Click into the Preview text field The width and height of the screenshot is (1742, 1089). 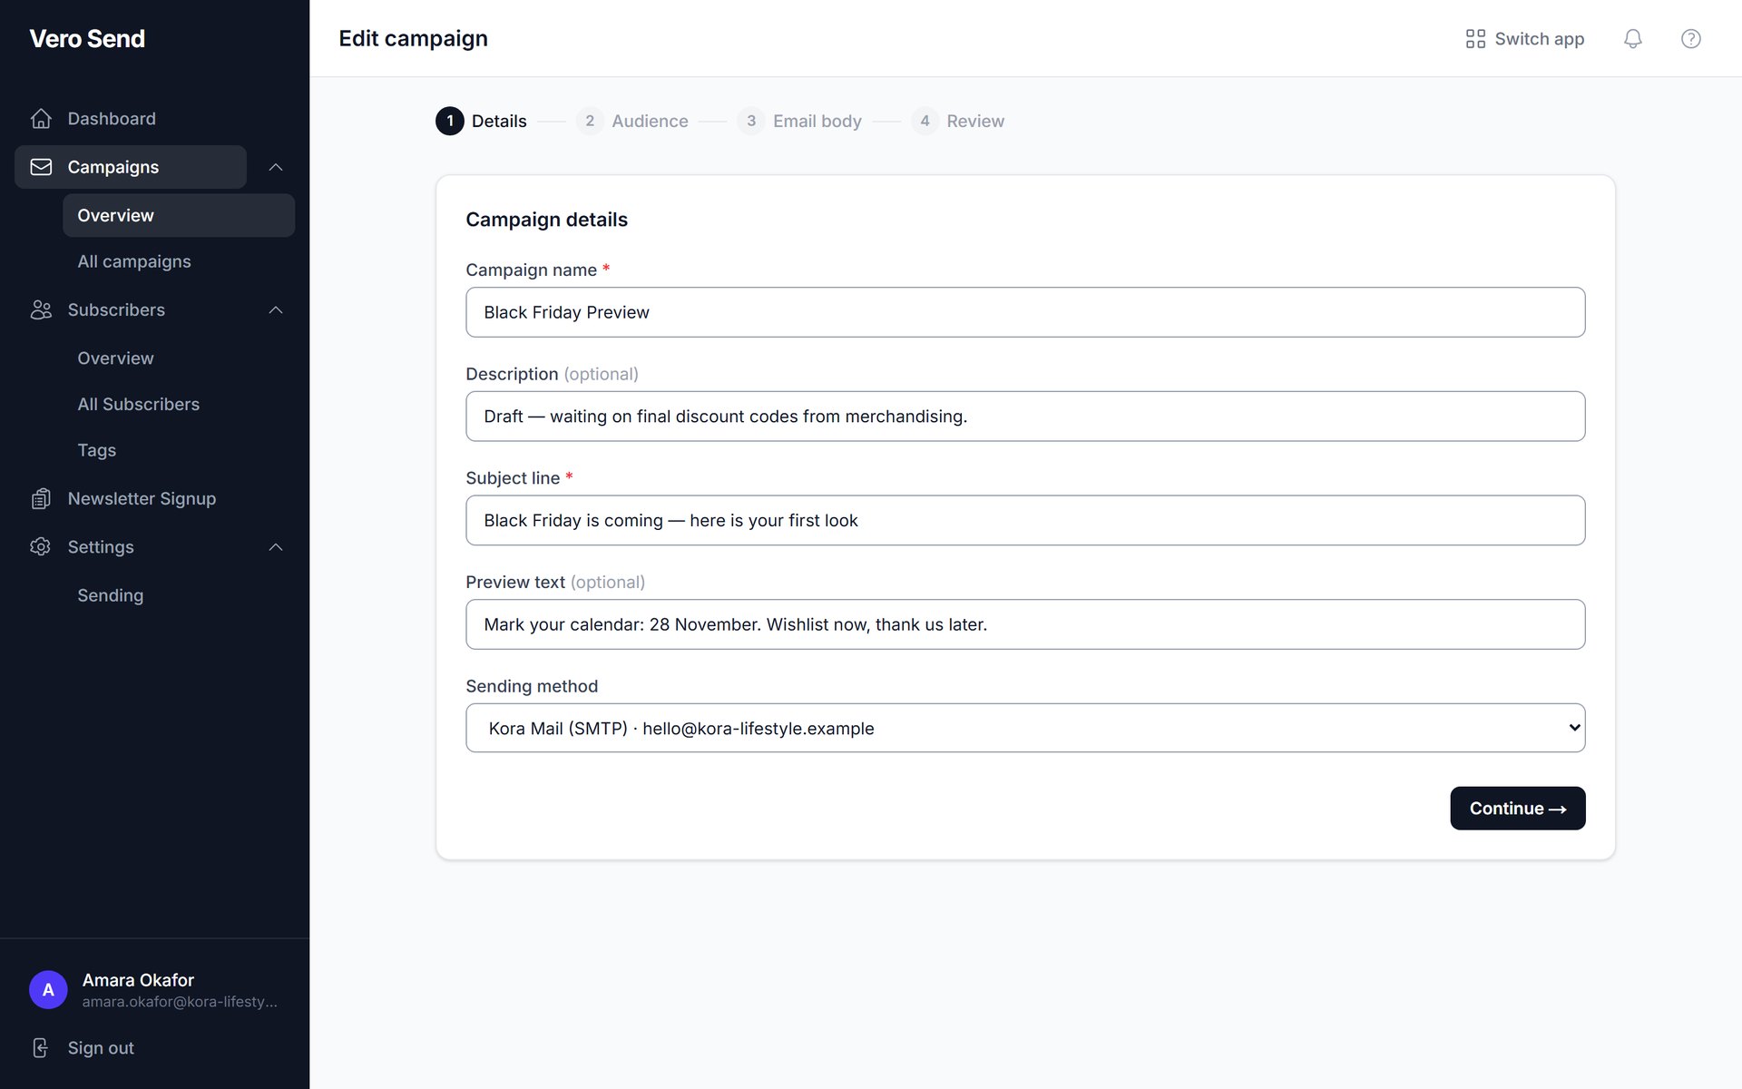click(x=1025, y=624)
